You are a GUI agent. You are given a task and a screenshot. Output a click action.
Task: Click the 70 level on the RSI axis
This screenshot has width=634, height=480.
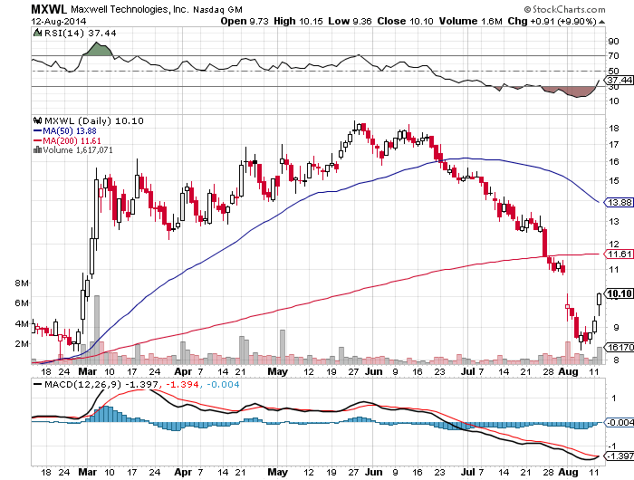pyautogui.click(x=613, y=56)
